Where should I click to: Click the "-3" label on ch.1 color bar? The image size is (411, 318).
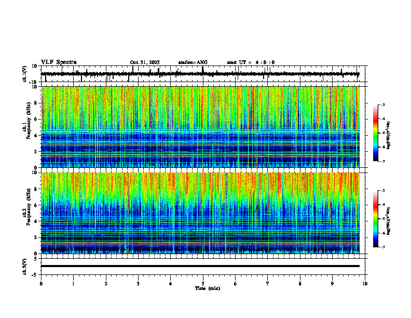point(383,105)
